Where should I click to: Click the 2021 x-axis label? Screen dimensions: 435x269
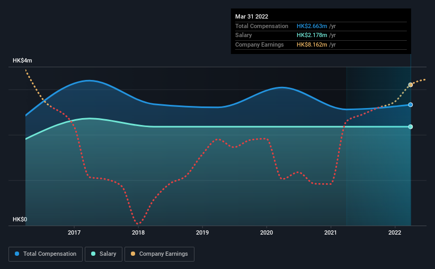point(331,232)
